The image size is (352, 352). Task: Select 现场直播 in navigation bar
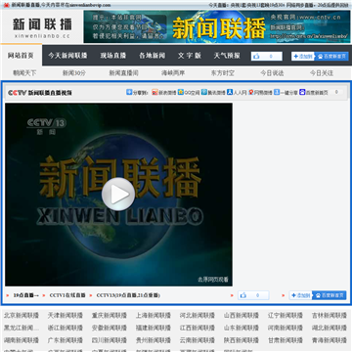pyautogui.click(x=113, y=56)
